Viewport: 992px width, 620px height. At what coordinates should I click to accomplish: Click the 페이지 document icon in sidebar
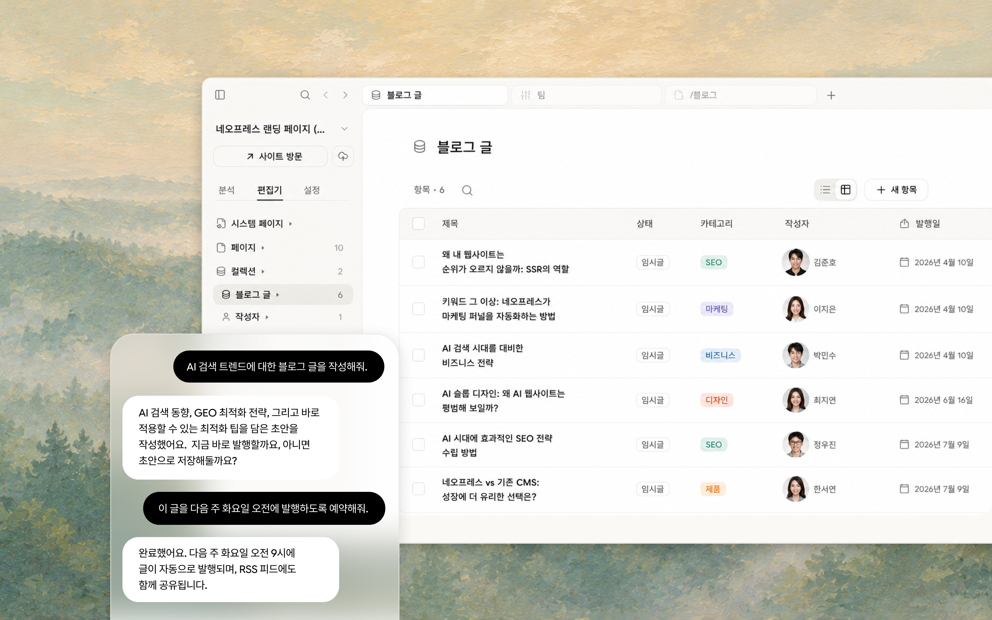(x=221, y=248)
